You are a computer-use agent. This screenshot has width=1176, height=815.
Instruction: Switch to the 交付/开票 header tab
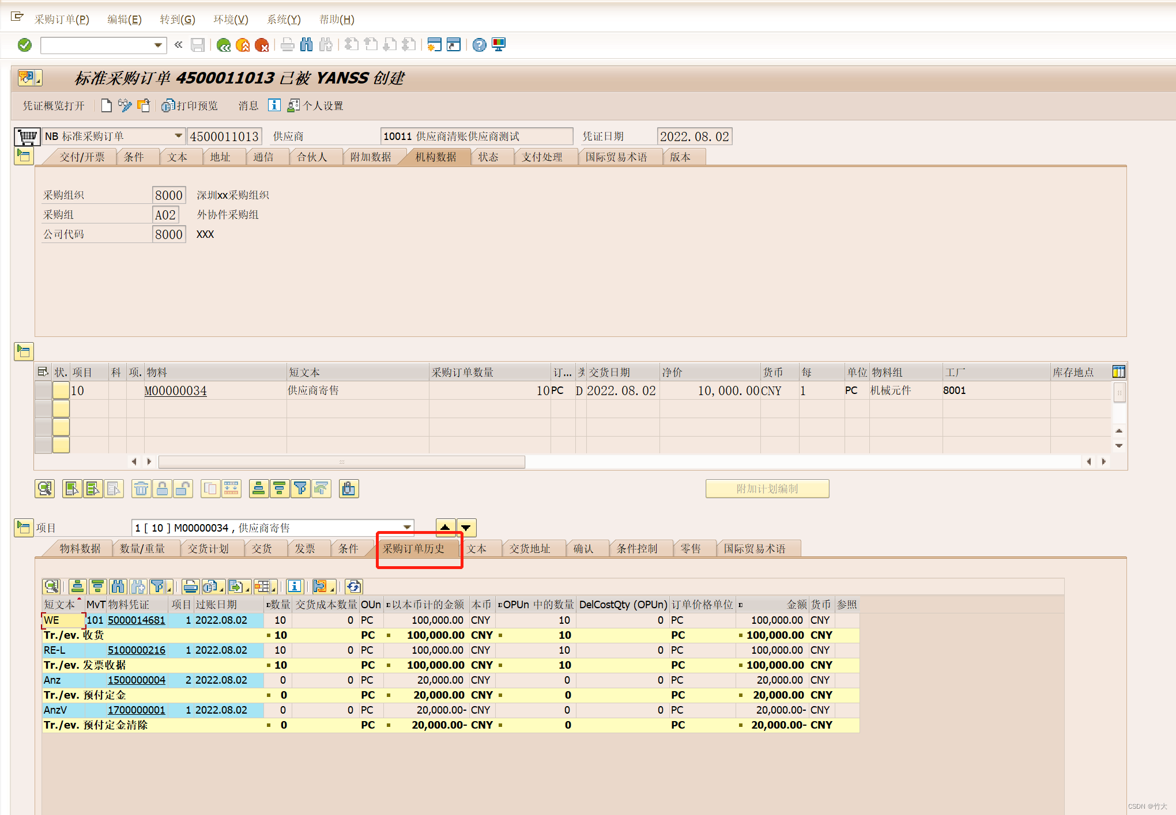click(82, 157)
